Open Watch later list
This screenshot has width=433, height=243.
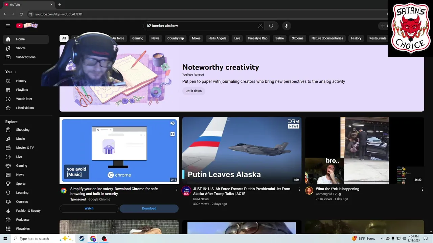[x=26, y=99]
